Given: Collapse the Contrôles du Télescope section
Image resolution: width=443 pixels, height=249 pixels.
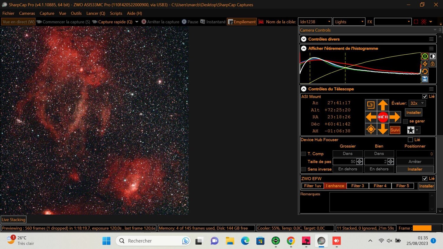Looking at the screenshot, I should (x=304, y=89).
